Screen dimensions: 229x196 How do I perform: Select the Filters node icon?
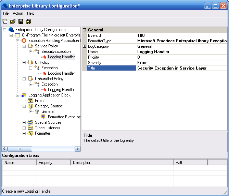coord(30,101)
